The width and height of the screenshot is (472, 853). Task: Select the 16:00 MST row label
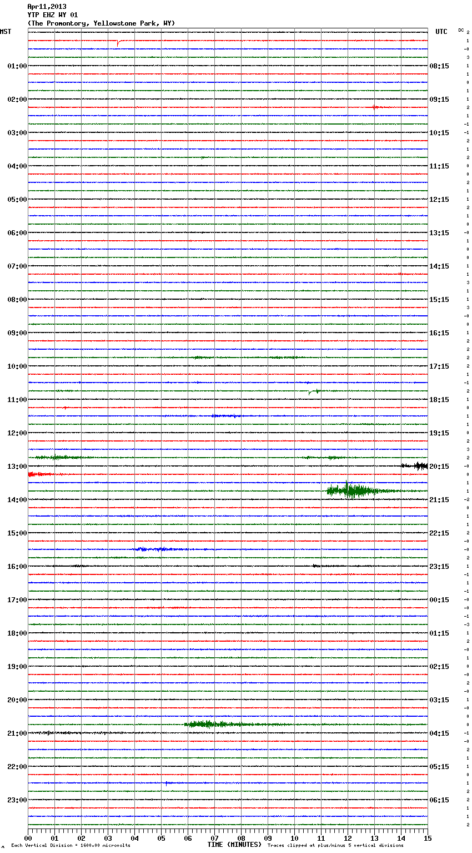pyautogui.click(x=17, y=567)
